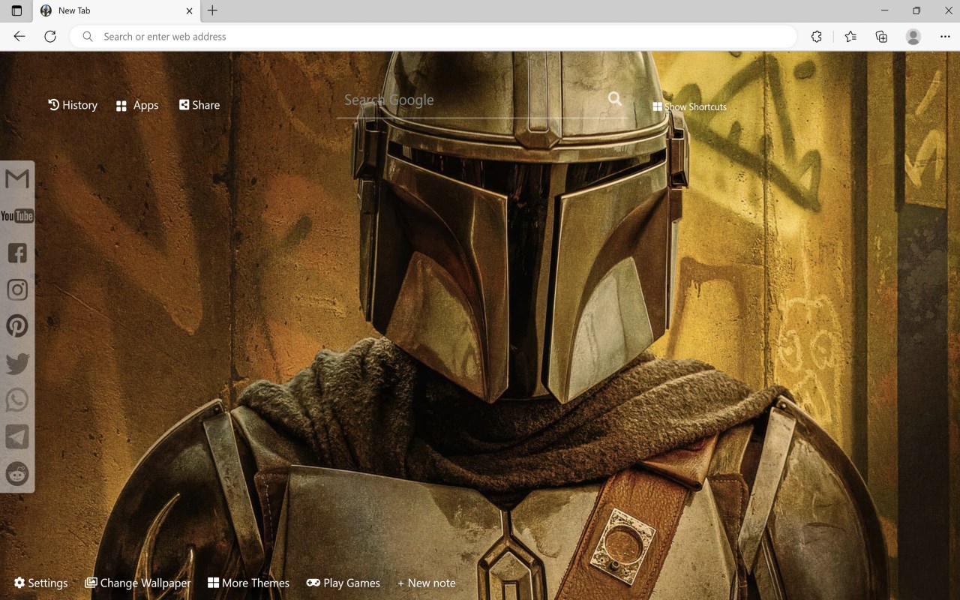
Task: Add a New note
Action: coord(427,583)
